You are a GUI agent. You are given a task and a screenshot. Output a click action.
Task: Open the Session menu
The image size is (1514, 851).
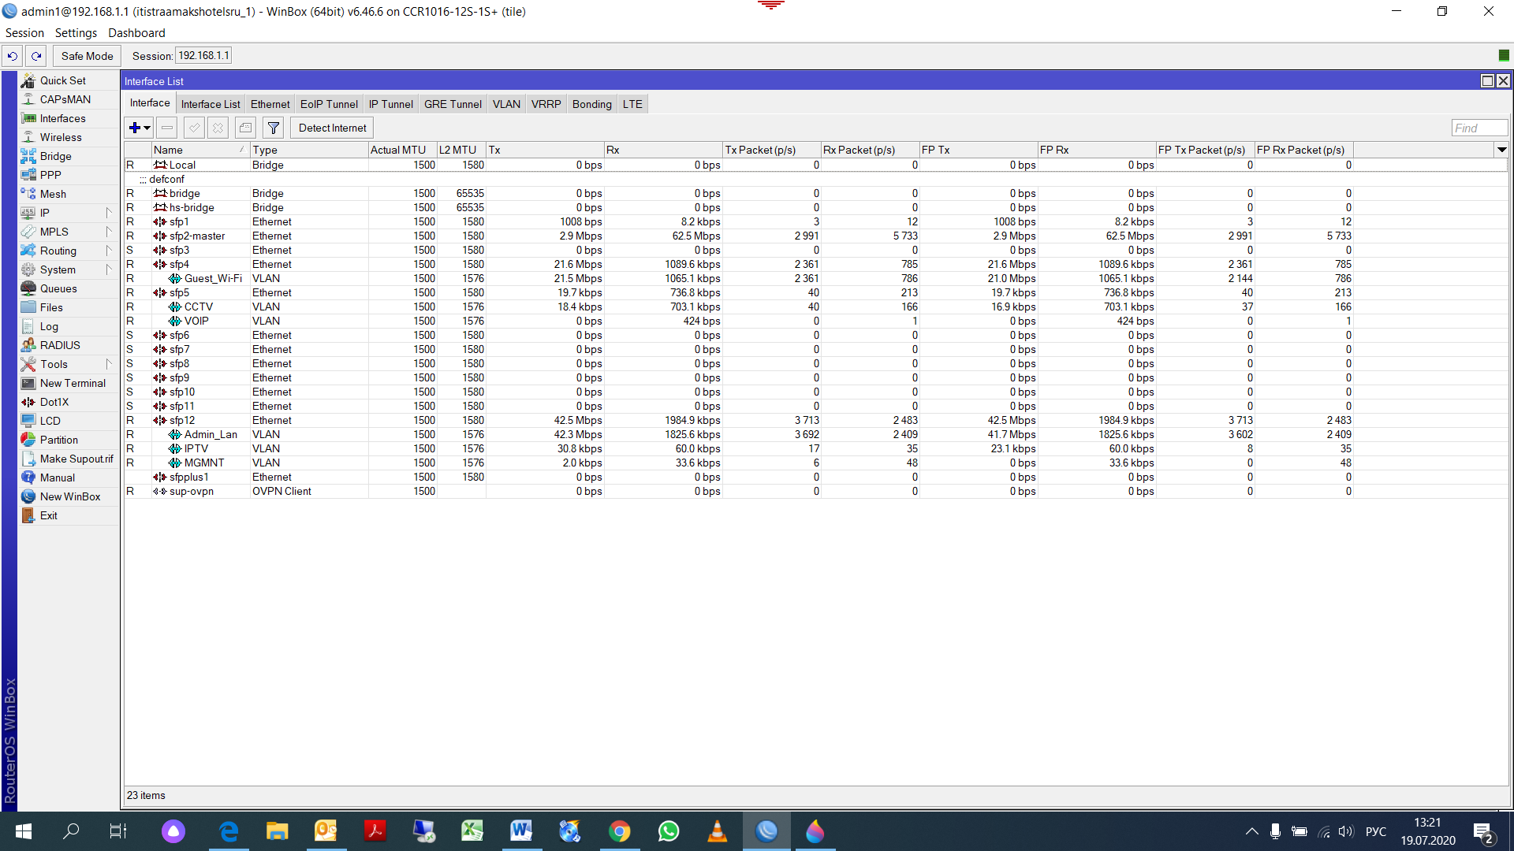tap(24, 32)
